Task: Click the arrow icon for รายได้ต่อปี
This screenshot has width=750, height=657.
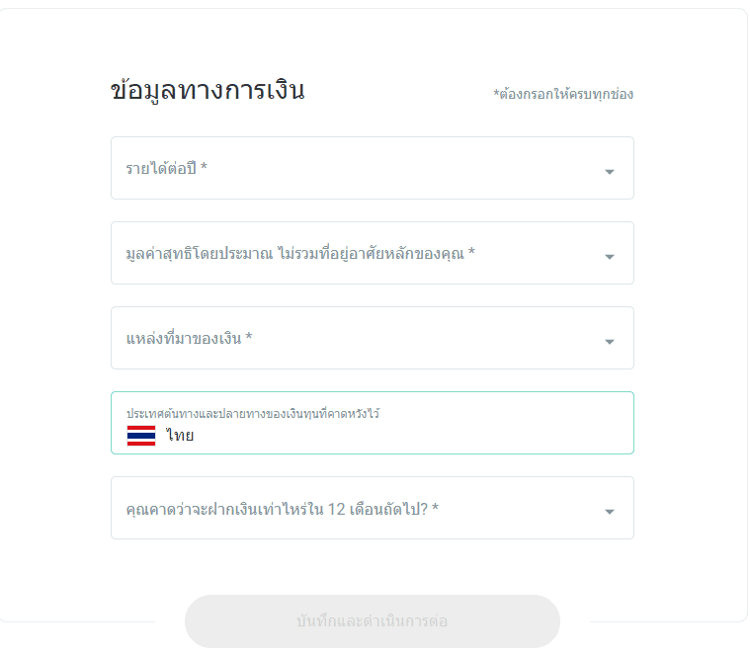Action: [609, 172]
